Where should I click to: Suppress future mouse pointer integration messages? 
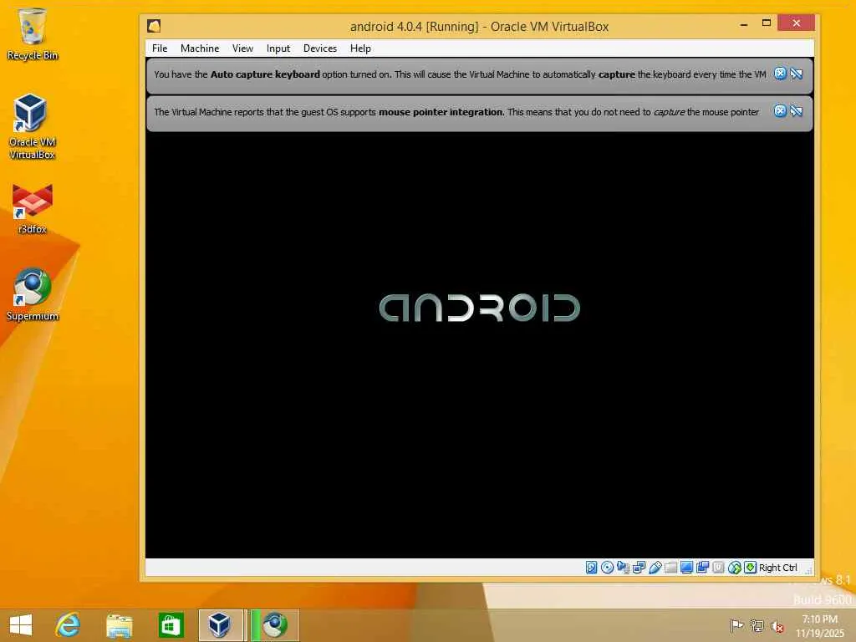pyautogui.click(x=797, y=111)
